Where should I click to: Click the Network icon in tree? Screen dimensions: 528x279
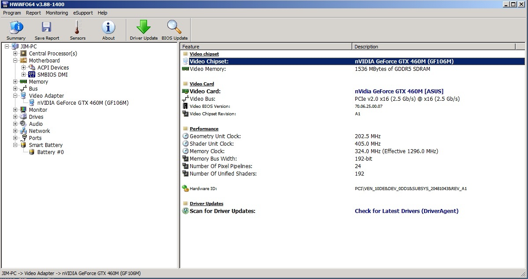tap(23, 131)
